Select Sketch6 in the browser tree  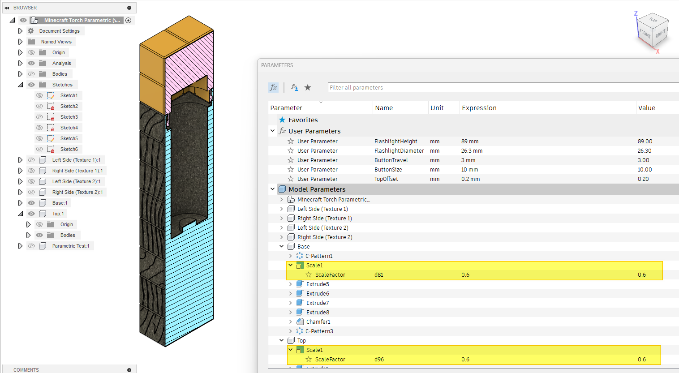69,149
